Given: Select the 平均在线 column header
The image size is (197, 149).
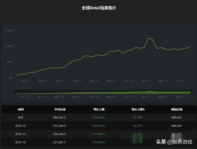Looking at the screenshot, I should point(60,109).
